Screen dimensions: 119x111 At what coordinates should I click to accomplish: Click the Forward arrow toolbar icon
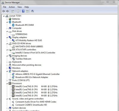point(7,11)
